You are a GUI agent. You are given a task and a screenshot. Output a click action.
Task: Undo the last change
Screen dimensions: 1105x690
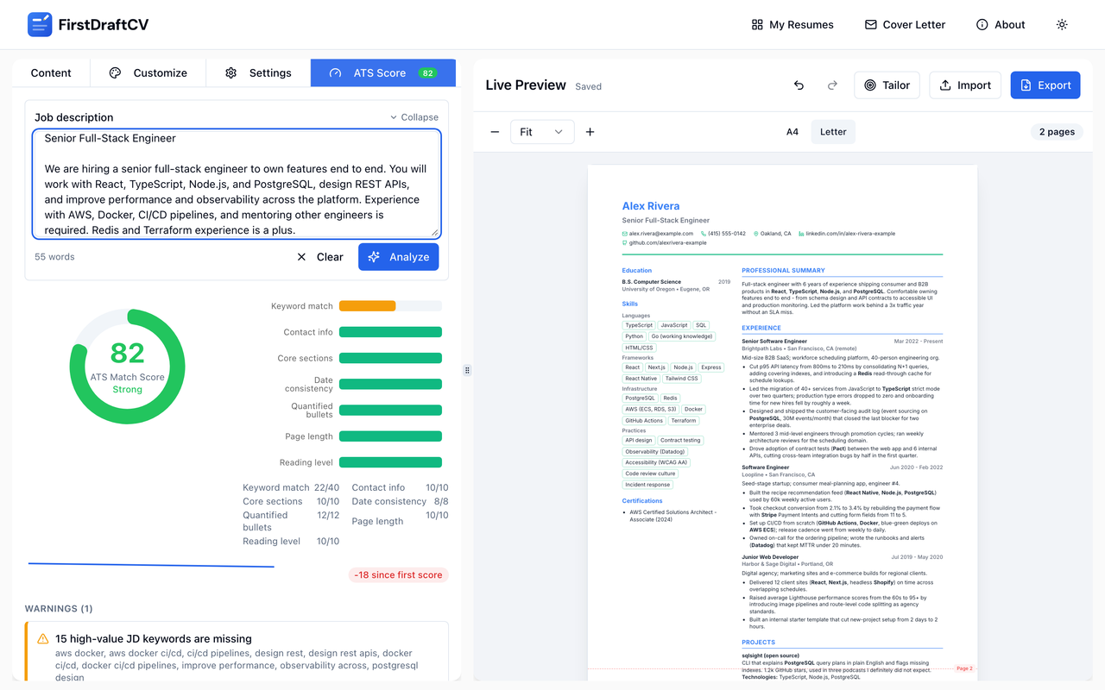pyautogui.click(x=799, y=85)
